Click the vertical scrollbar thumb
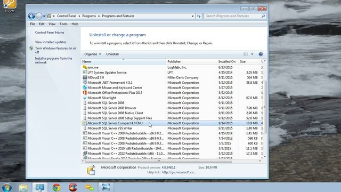This screenshot has height=192, width=341. [x=265, y=107]
